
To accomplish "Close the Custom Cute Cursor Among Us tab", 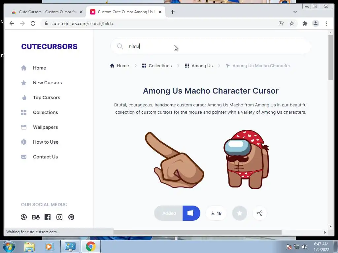I will pos(160,12).
